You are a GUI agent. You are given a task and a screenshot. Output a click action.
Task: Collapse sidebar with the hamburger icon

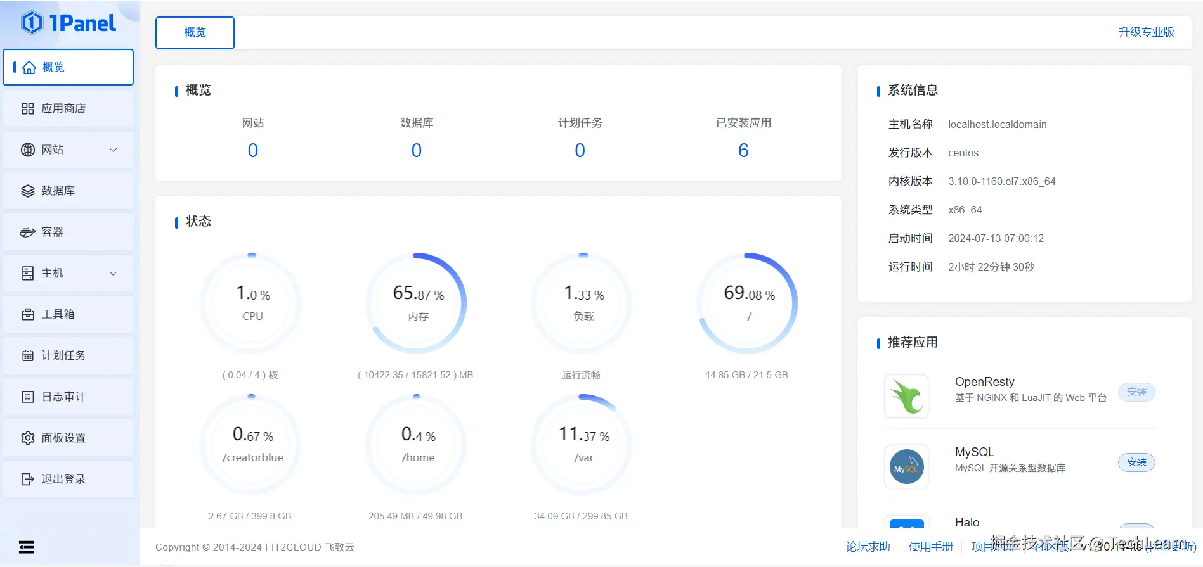(x=26, y=547)
